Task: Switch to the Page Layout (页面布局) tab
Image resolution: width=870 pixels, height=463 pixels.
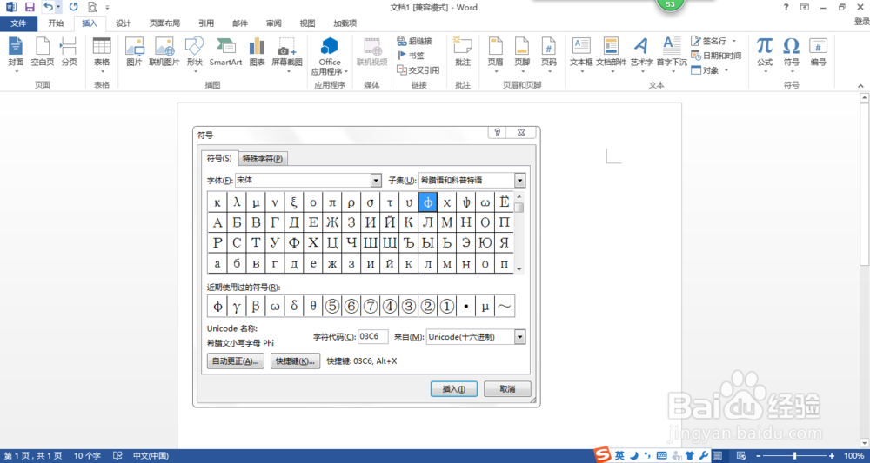Action: [164, 23]
